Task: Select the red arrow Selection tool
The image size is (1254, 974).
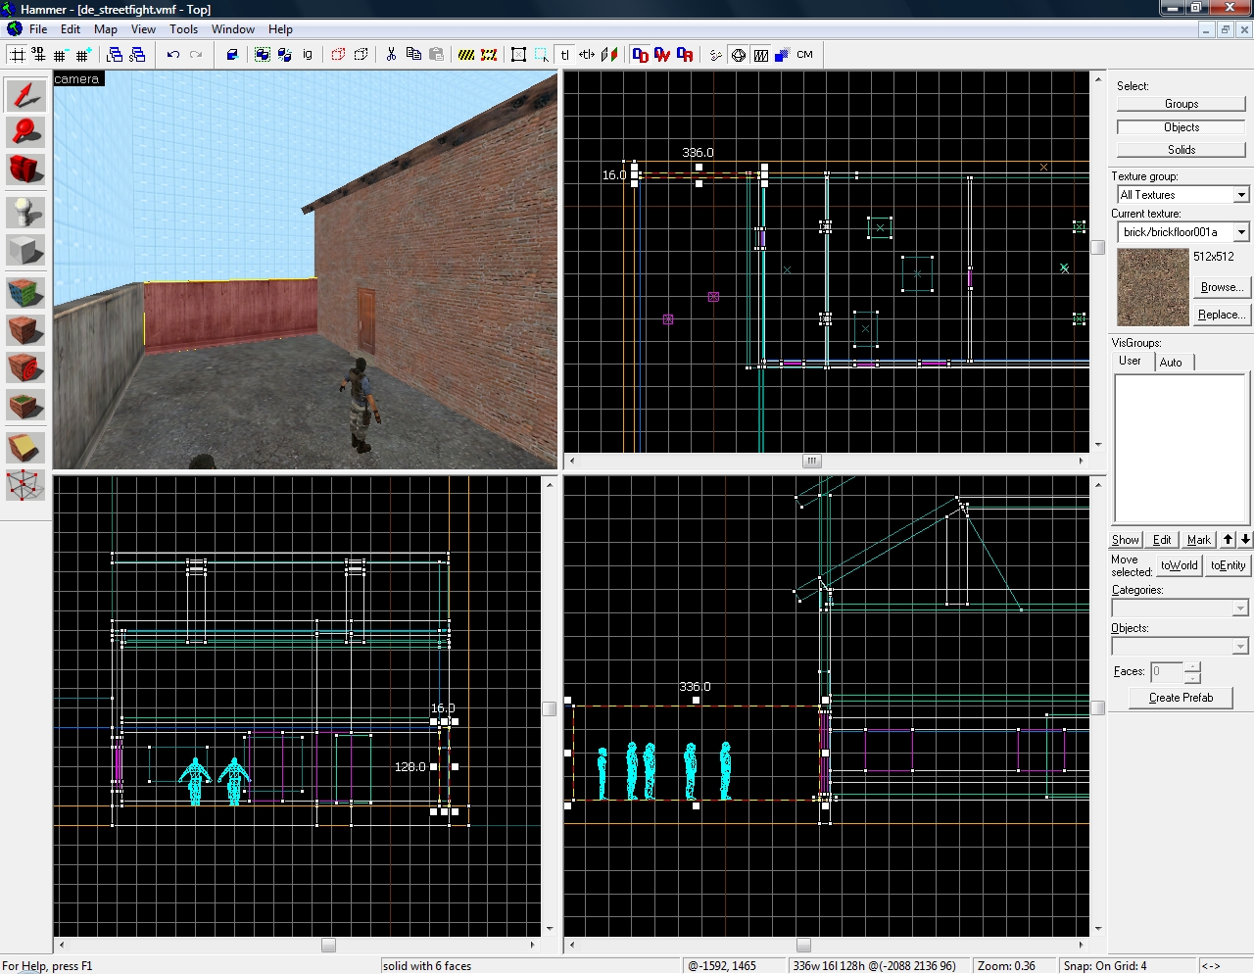Action: (x=25, y=95)
